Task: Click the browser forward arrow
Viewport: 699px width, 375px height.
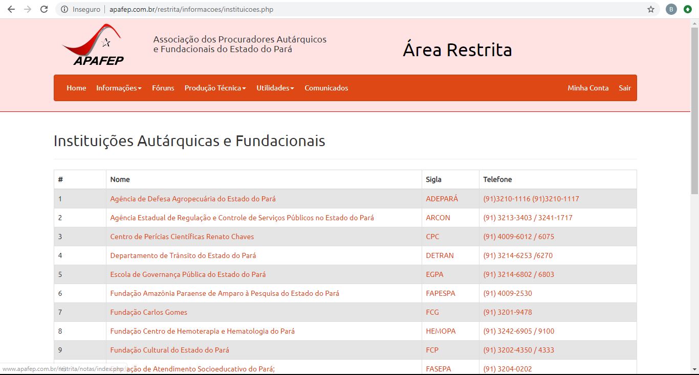Action: (x=28, y=9)
